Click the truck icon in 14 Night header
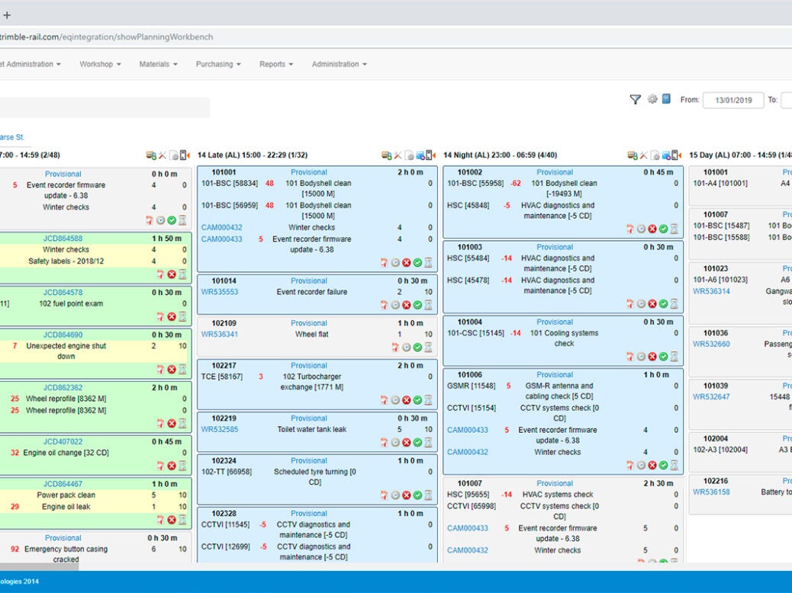The image size is (792, 593). [x=632, y=155]
